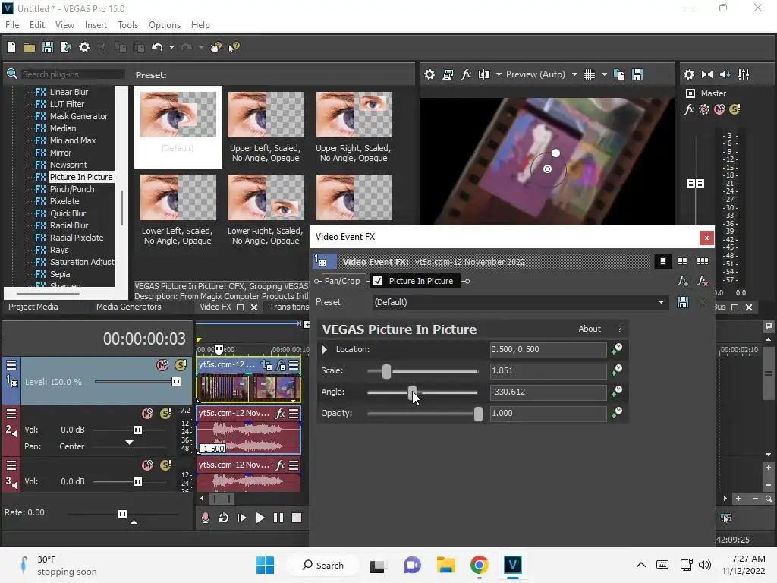This screenshot has width=777, height=583.
Task: Save snapshot to file icon in preview
Action: click(x=637, y=74)
